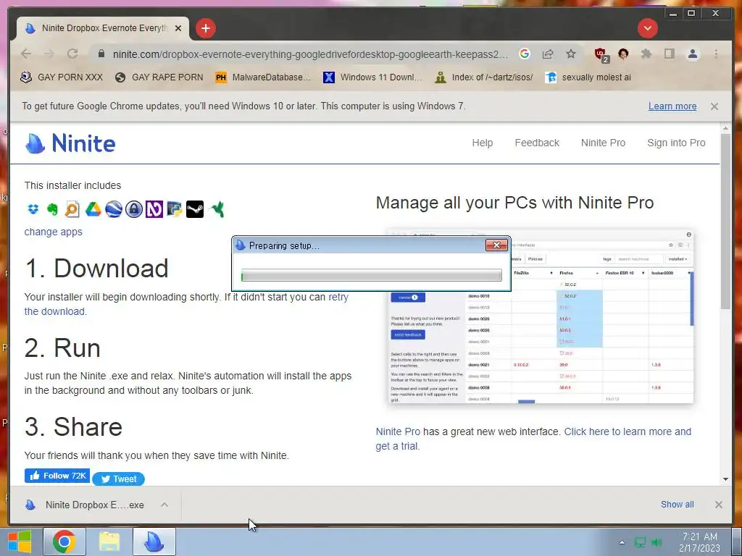Open the Windows Start menu
The height and width of the screenshot is (556, 742).
click(20, 542)
